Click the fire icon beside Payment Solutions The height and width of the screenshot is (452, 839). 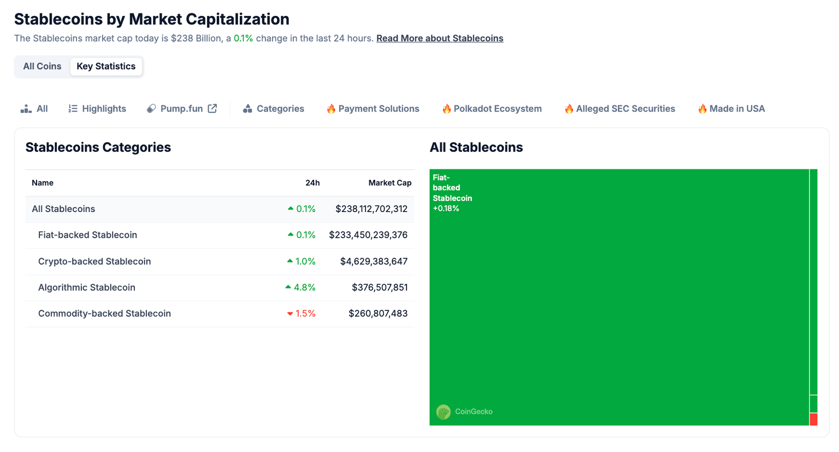(332, 108)
